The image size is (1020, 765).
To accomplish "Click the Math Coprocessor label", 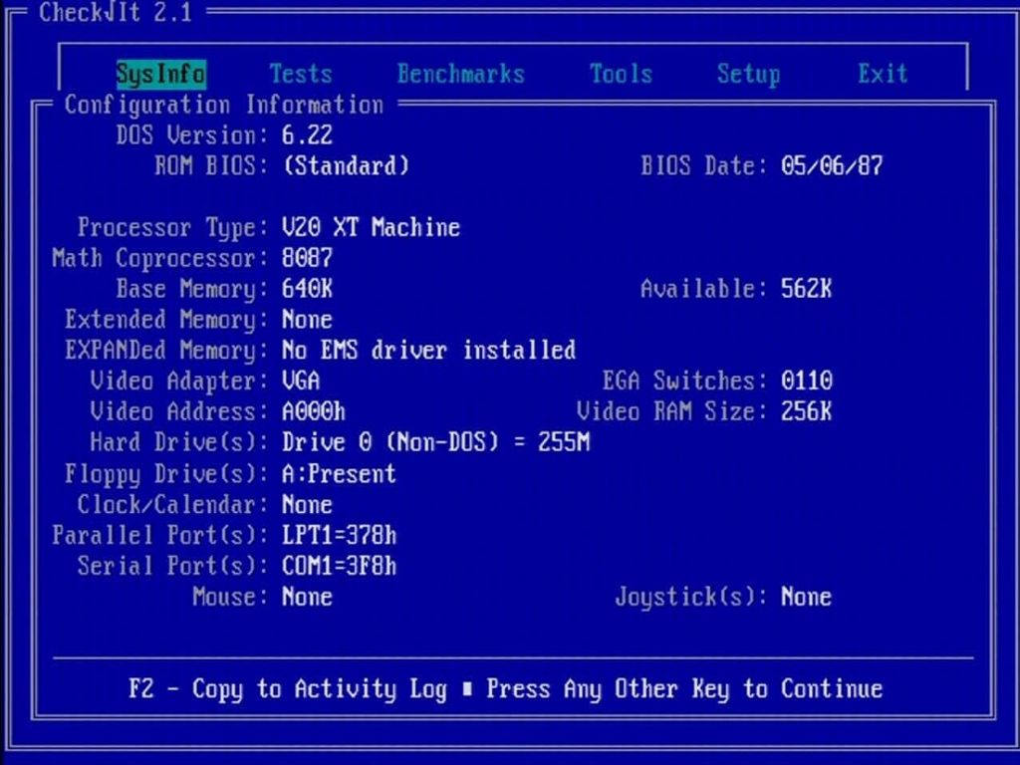I will [160, 258].
